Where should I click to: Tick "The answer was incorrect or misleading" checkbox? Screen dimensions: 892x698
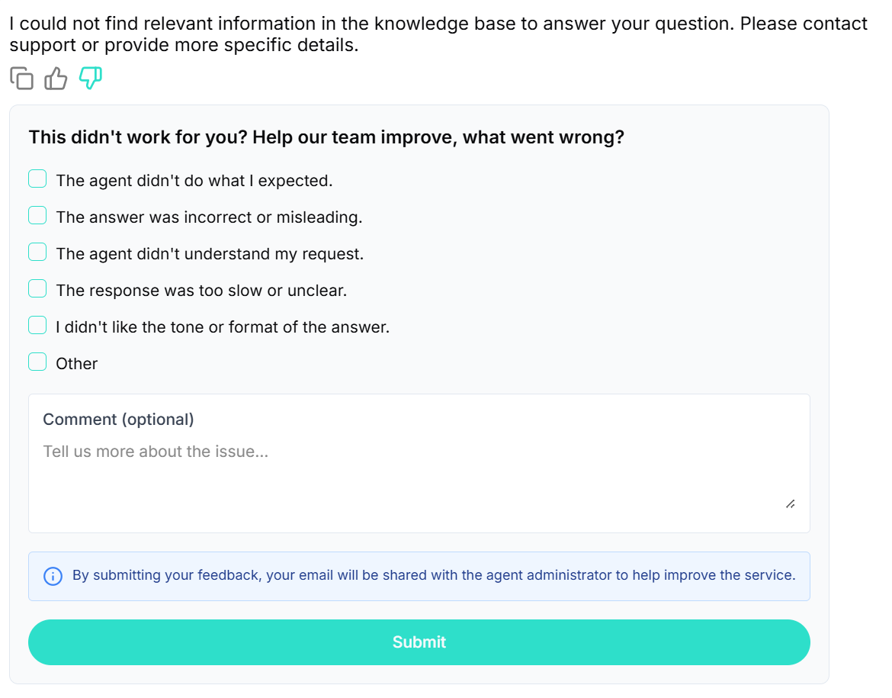point(37,215)
